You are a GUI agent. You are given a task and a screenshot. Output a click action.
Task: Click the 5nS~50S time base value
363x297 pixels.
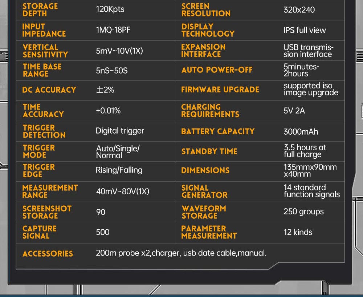(x=112, y=71)
